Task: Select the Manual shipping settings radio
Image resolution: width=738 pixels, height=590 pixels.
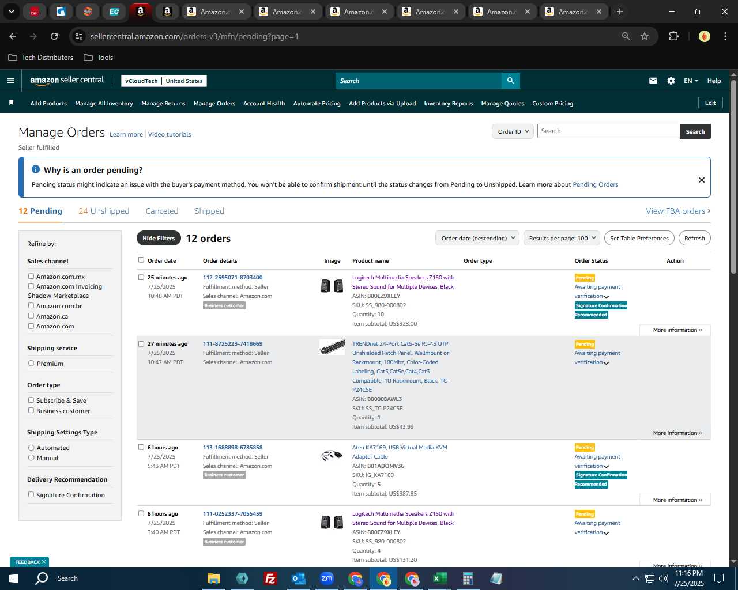Action: tap(31, 457)
